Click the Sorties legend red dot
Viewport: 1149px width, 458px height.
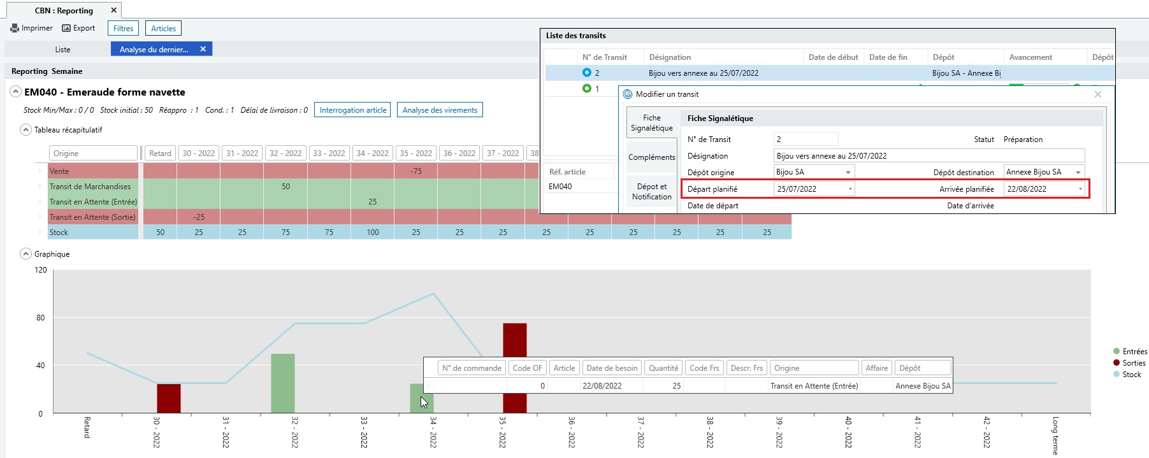1116,362
